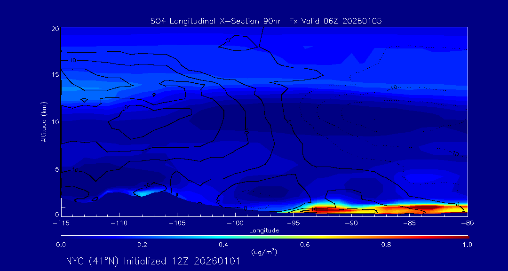Click the "Altitude (km)" axis label

[x=44, y=121]
